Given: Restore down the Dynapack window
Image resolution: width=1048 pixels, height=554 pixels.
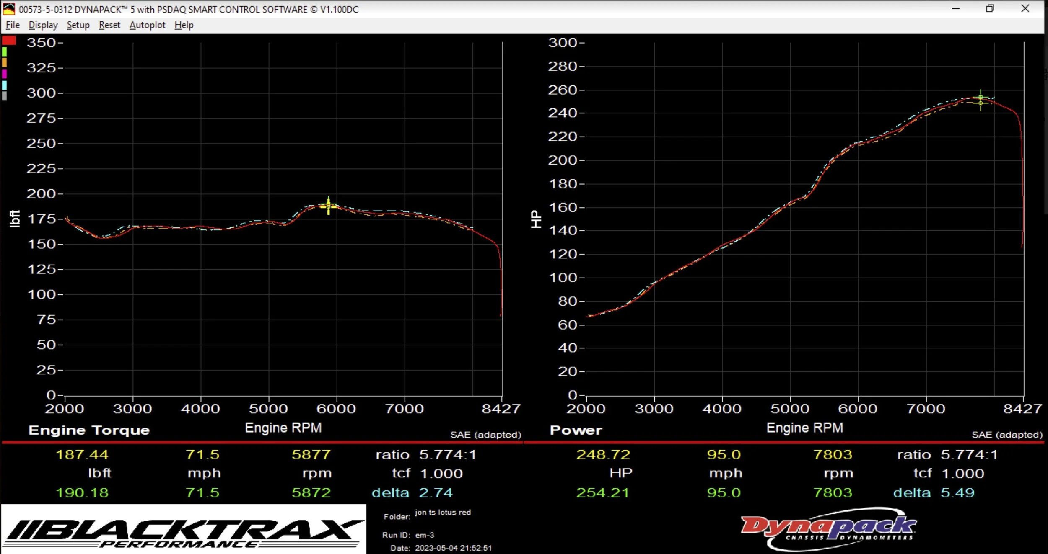Looking at the screenshot, I should pos(990,9).
